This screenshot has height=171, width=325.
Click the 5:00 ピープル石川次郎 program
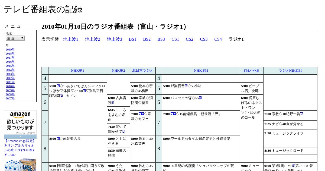(x=251, y=88)
